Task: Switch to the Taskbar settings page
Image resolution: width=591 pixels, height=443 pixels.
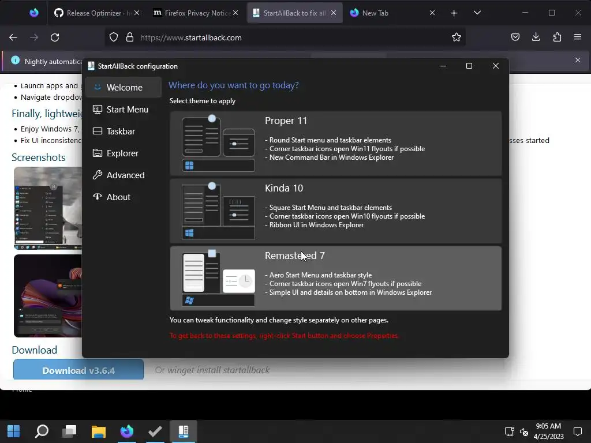Action: tap(124, 131)
